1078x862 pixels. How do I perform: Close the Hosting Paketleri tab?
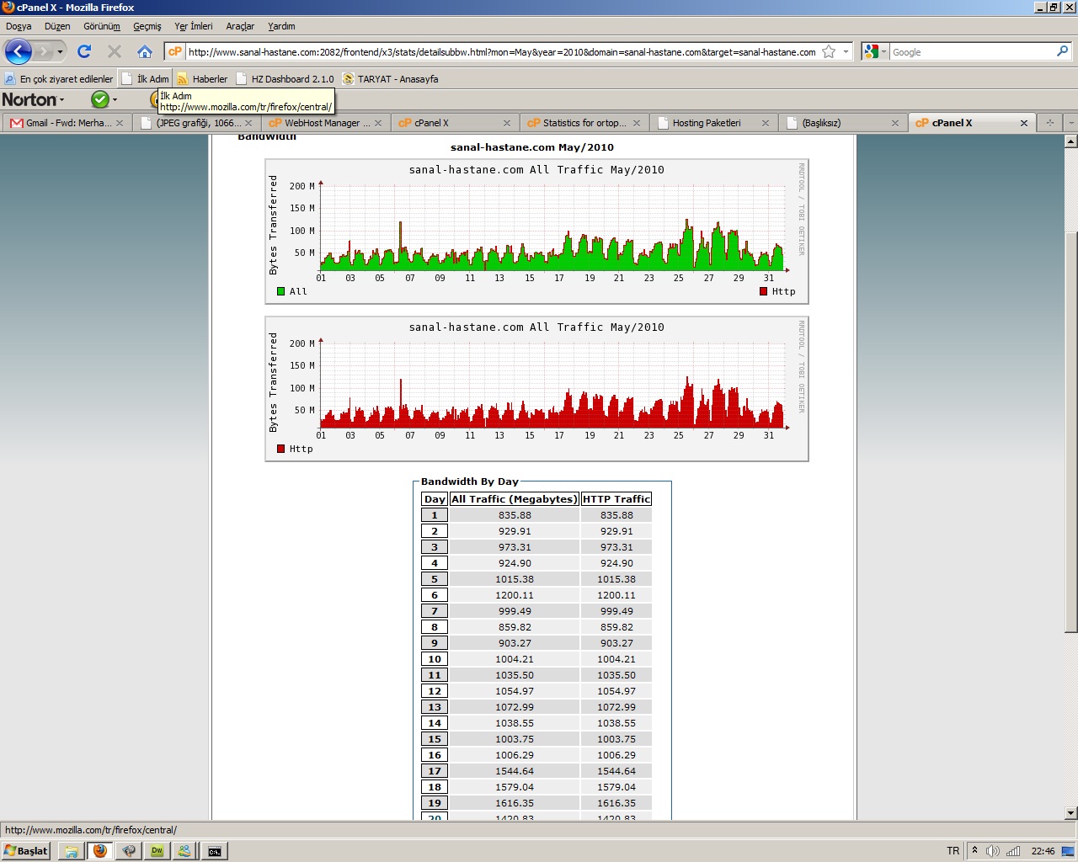click(x=766, y=123)
